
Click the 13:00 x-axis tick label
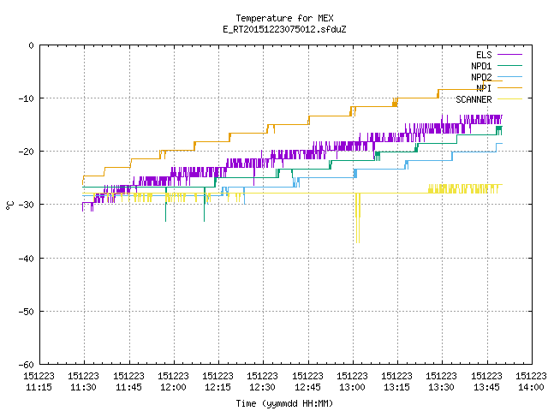pos(352,387)
